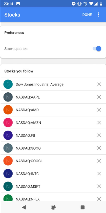Screen dimensions: 106x213
Task: Remove NASDAQ:AAPL with its X icon
Action: tap(99, 97)
